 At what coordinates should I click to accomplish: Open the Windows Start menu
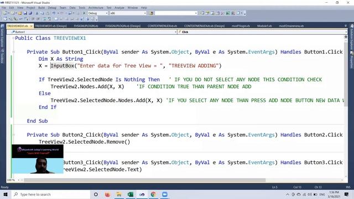tap(6, 194)
